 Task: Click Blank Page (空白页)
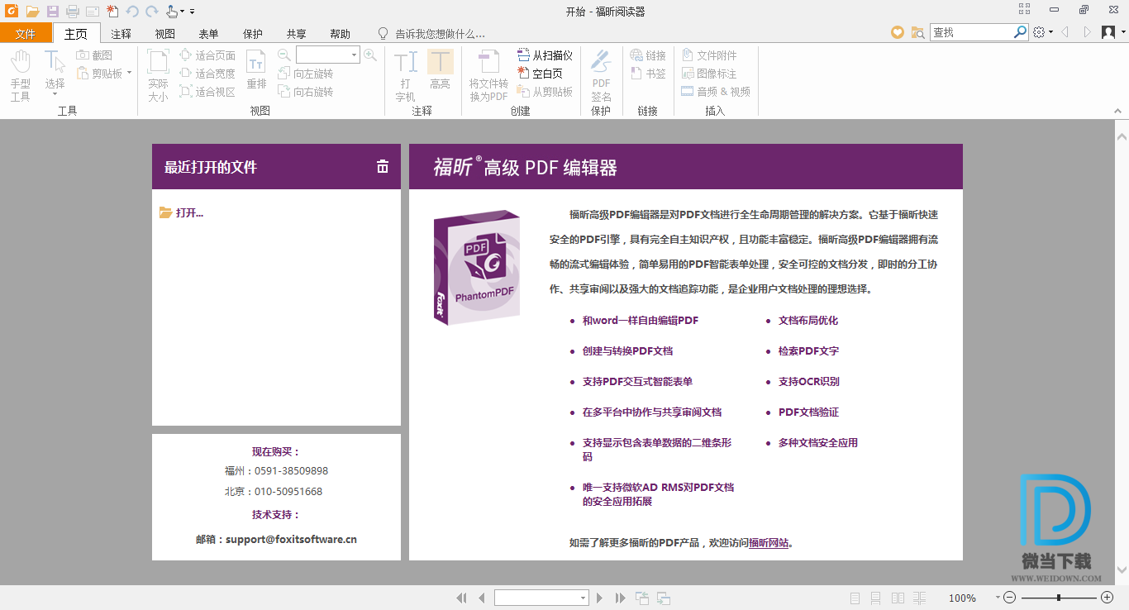tap(540, 74)
